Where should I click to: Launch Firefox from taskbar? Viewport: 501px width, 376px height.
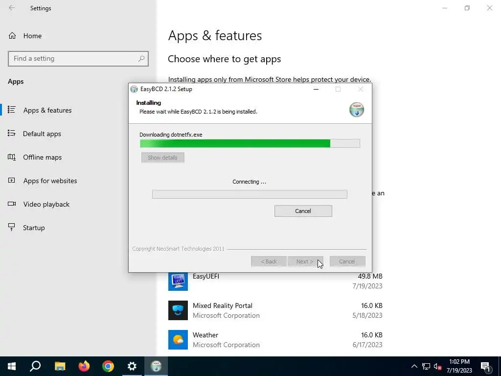[x=84, y=366]
